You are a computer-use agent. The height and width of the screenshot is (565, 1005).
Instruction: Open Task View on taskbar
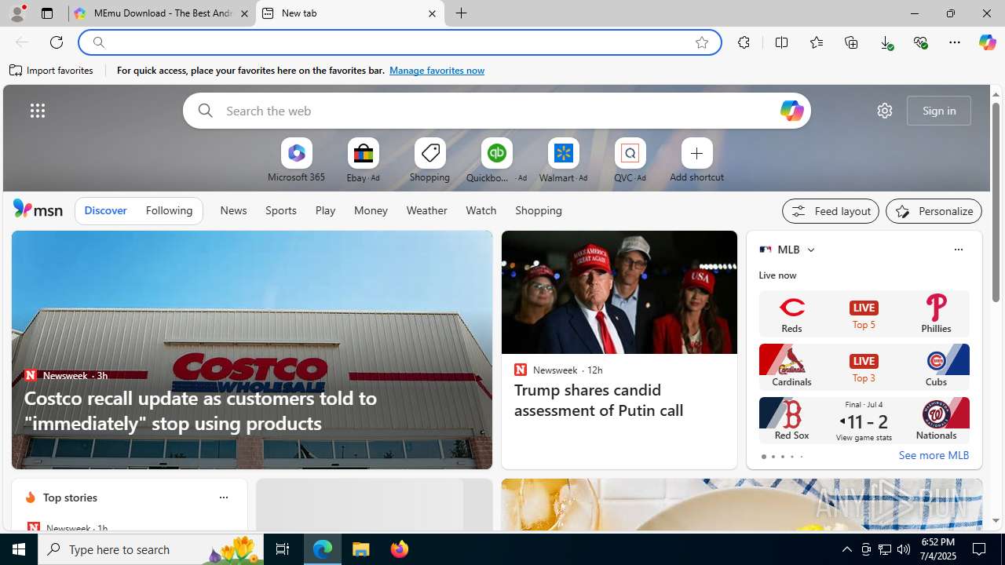(283, 549)
